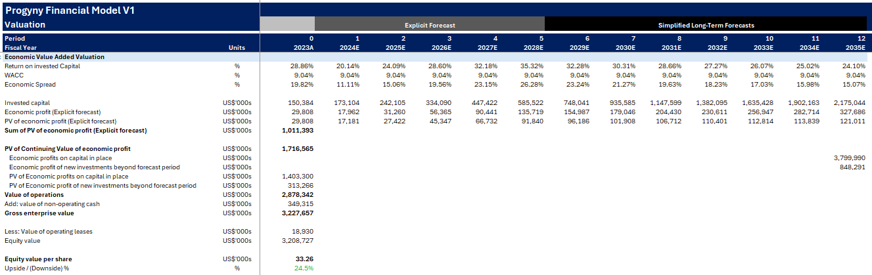Click the 'Value of operations' row label
Image resolution: width=872 pixels, height=275 pixels.
point(34,195)
